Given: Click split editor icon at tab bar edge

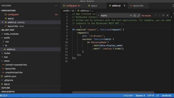Looking at the screenshot, I should (x=173, y=5).
